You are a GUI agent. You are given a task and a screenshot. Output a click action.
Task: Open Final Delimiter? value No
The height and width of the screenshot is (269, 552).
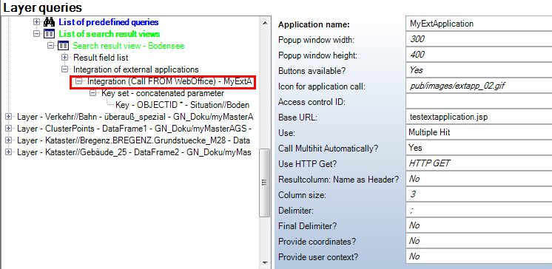(x=479, y=225)
